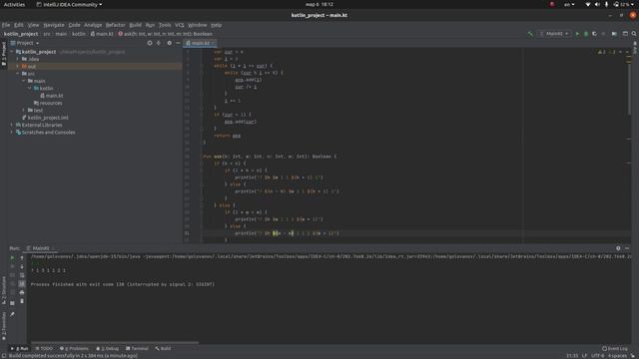Collapse the kotlin source folder
The image size is (639, 359).
[30, 89]
